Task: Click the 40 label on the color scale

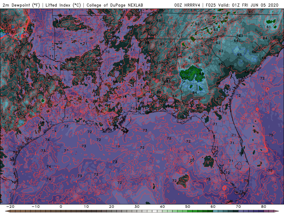Action: point(162,207)
